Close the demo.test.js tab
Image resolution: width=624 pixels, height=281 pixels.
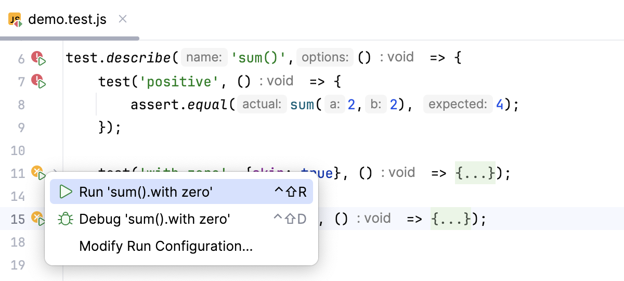click(123, 19)
